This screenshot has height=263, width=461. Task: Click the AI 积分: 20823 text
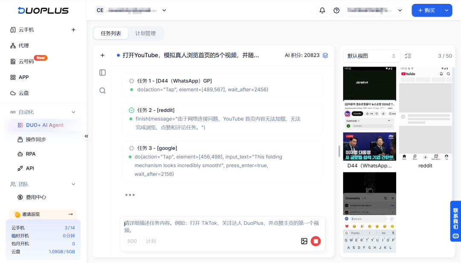[x=302, y=56]
